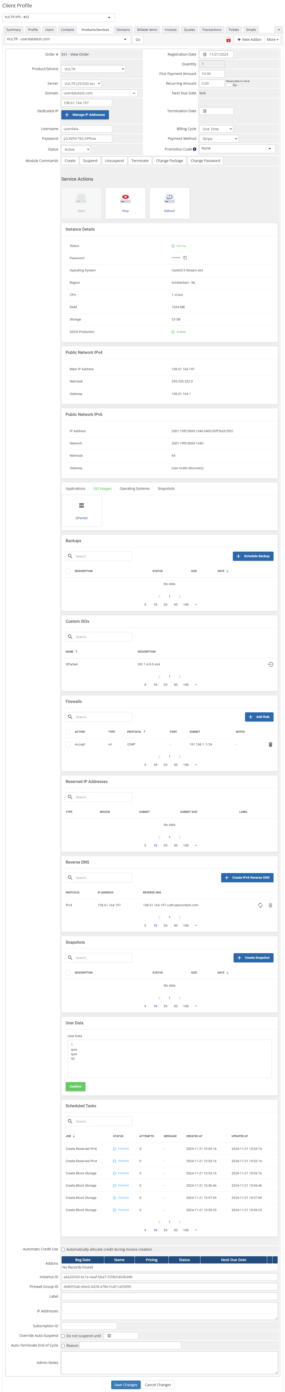Open the Promotion Code None dropdown

(x=238, y=148)
